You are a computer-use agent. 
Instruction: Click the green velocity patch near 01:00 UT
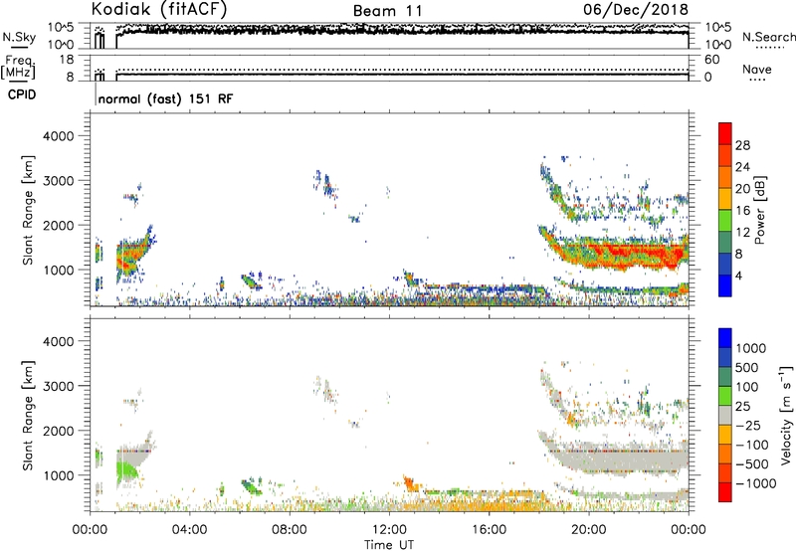(x=125, y=469)
